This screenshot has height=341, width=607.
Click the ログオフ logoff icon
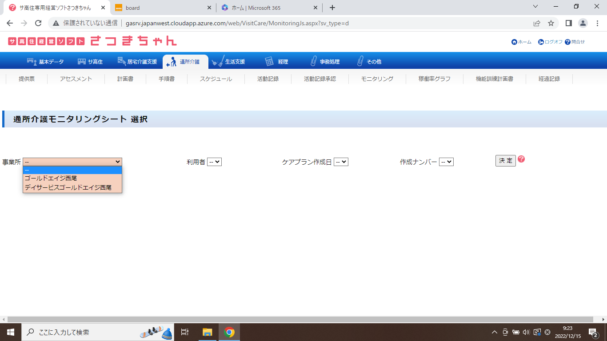click(541, 42)
